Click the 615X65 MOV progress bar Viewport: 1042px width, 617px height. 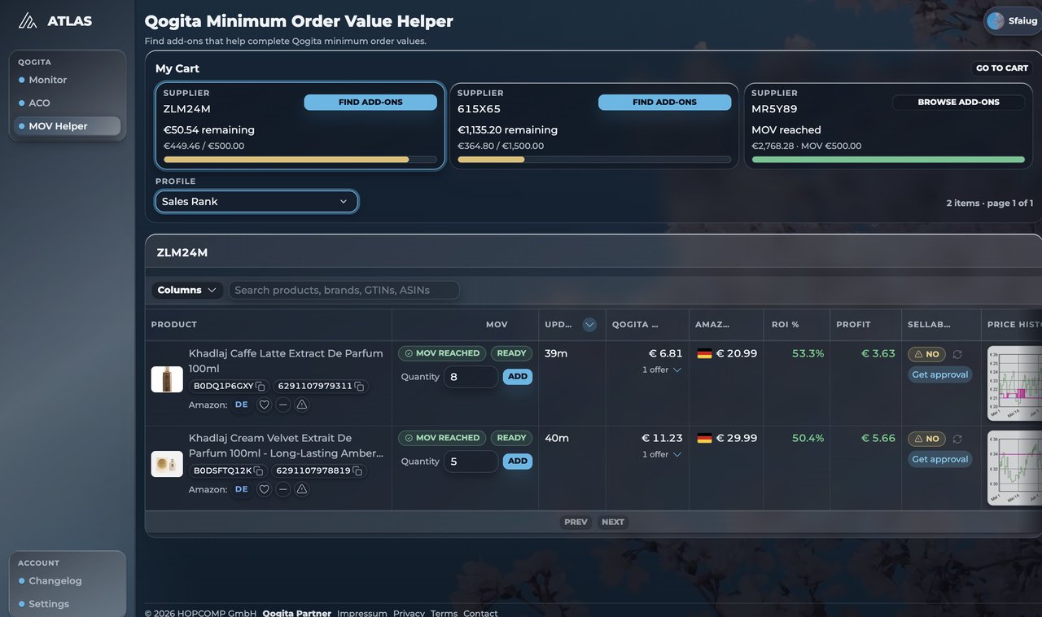(x=594, y=160)
